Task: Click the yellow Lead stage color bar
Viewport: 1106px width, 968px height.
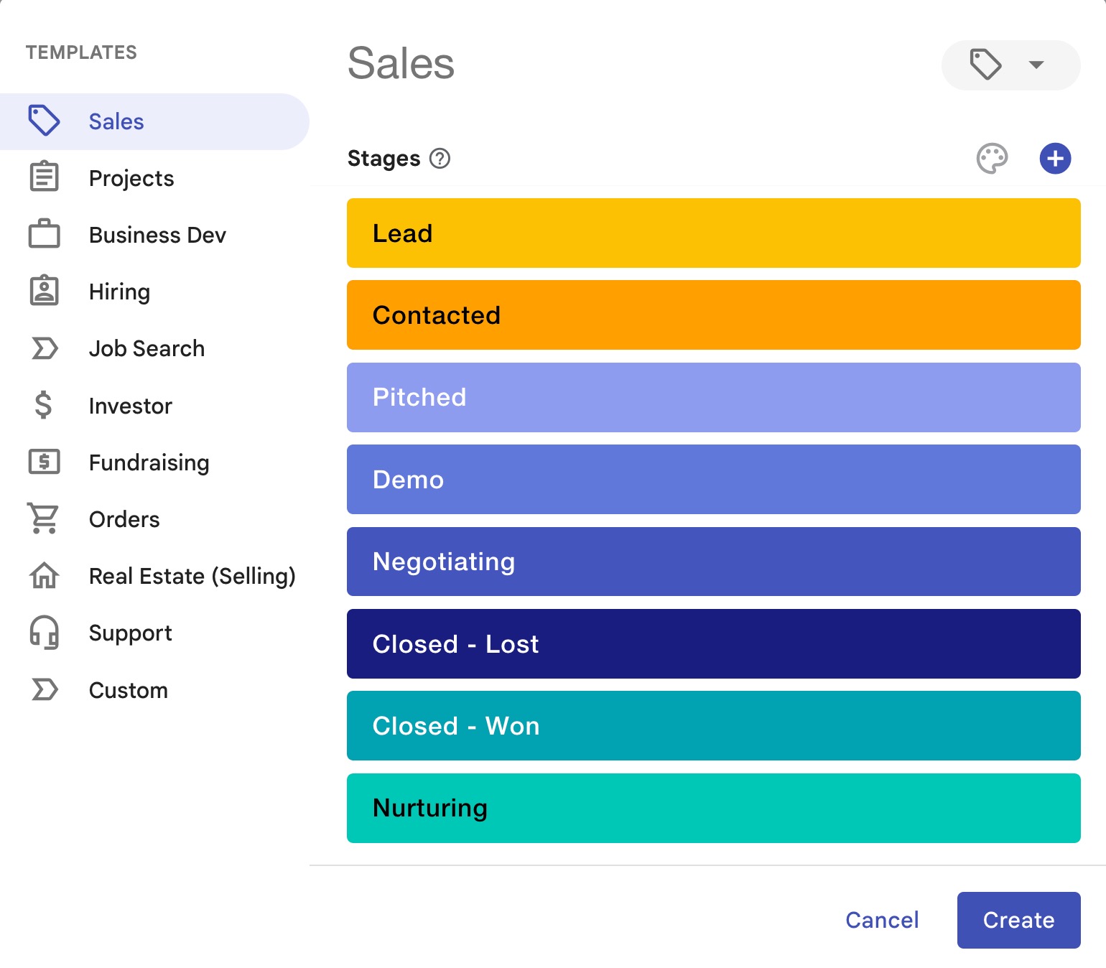Action: point(713,233)
